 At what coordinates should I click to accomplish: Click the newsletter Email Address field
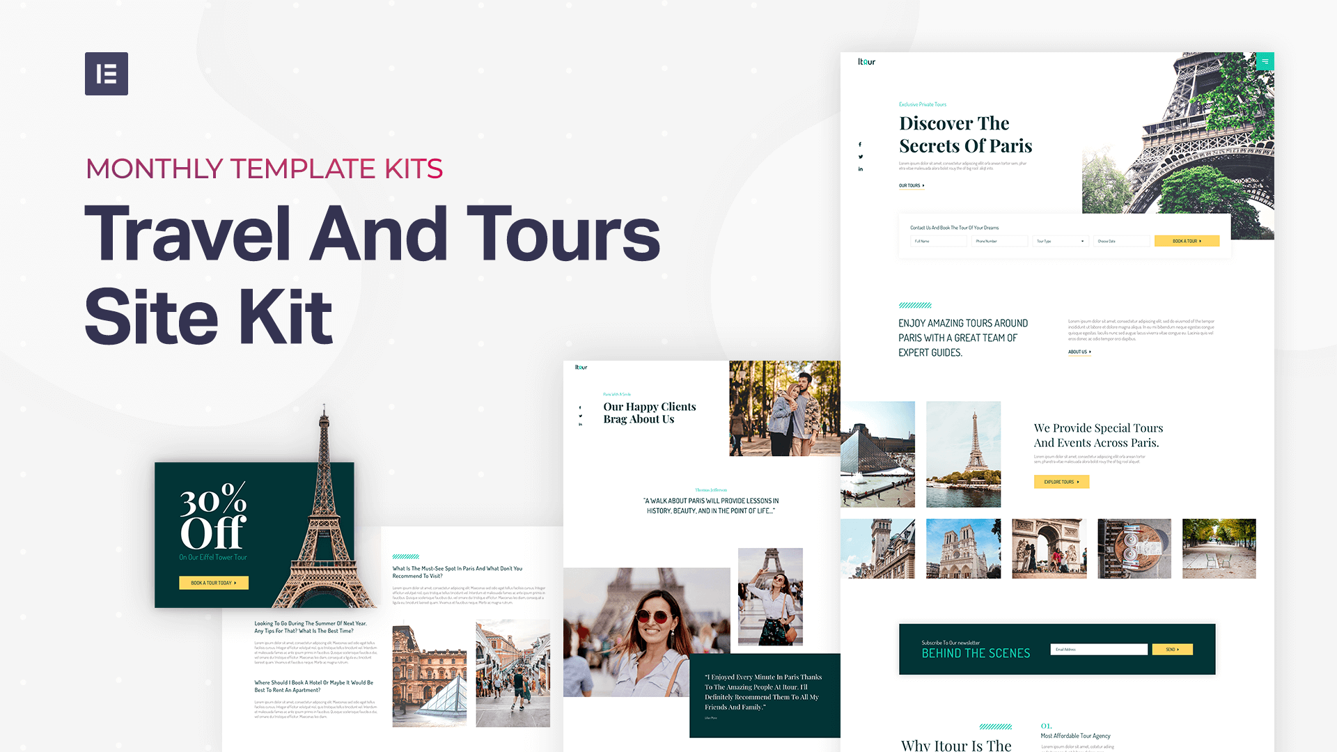(x=1098, y=649)
